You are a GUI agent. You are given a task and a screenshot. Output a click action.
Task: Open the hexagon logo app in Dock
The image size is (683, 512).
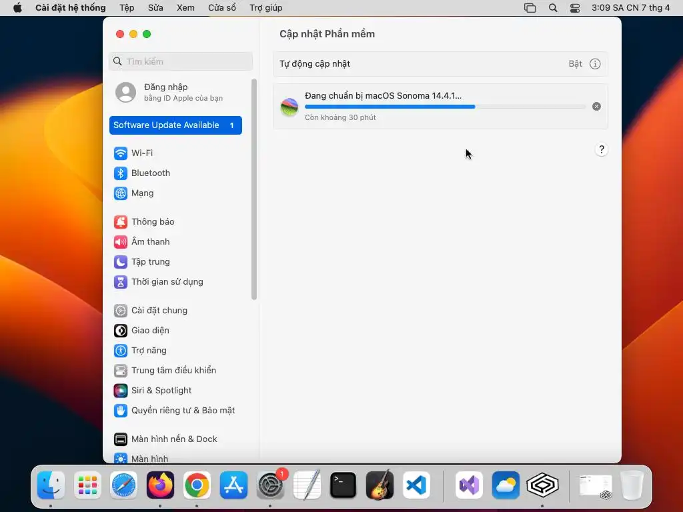coord(542,485)
